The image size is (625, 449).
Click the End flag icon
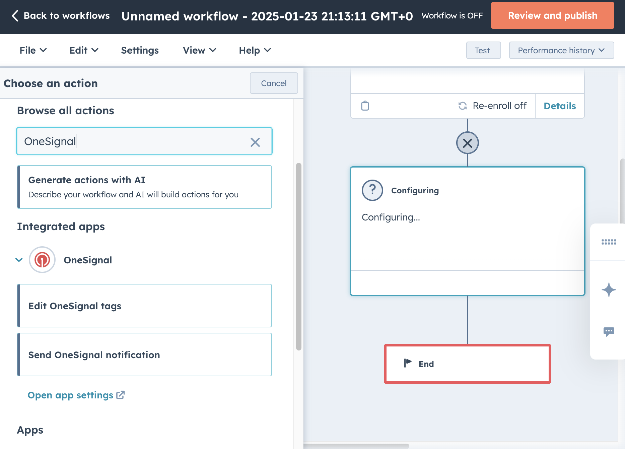pos(408,363)
